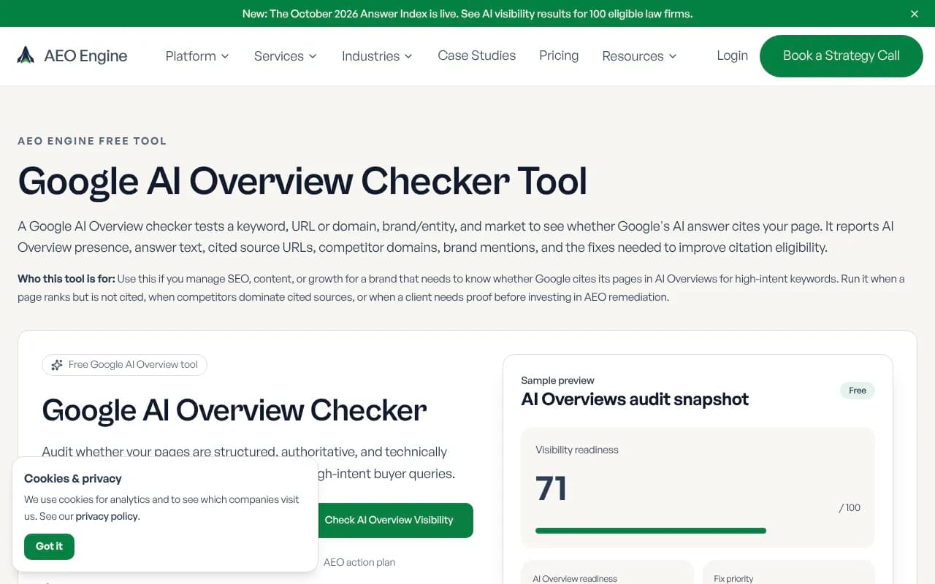Click Book a Strategy Call button
Image resolution: width=935 pixels, height=584 pixels.
(x=841, y=55)
